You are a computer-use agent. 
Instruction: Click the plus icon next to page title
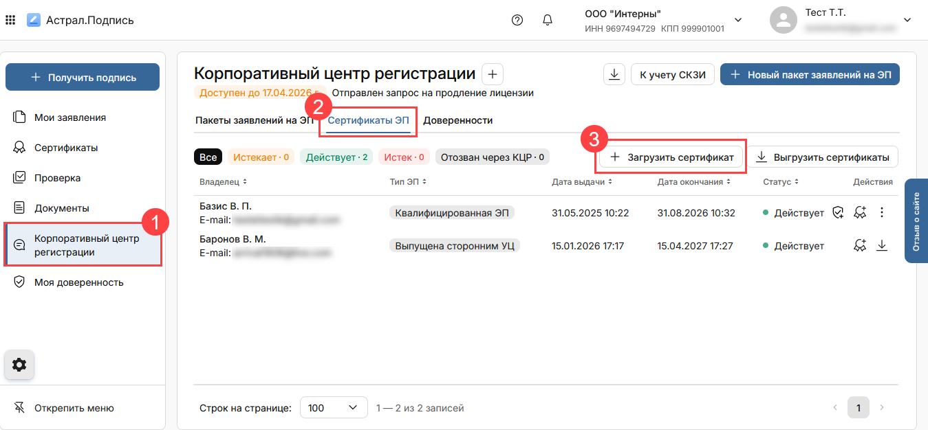coord(493,74)
